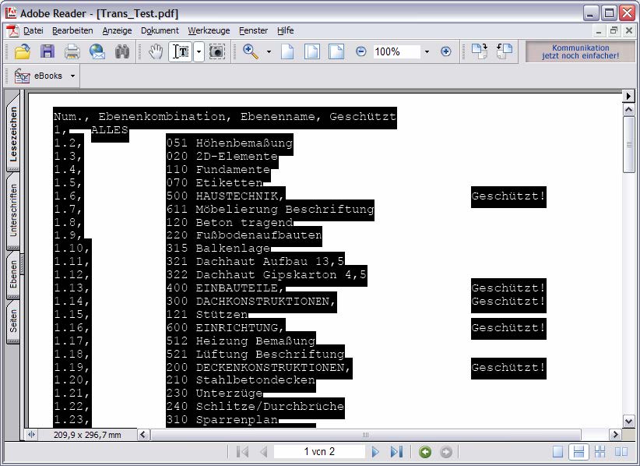Image resolution: width=640 pixels, height=466 pixels.
Task: Open the Dokument menu
Action: coord(160,30)
